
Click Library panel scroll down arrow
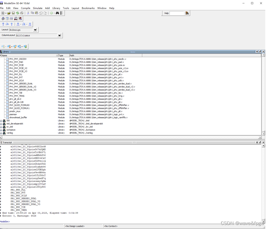(263, 133)
